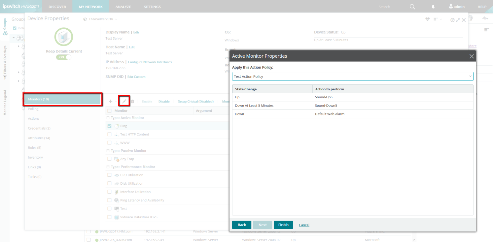
Task: Click Configure Network Interfaces link
Action: (x=150, y=62)
